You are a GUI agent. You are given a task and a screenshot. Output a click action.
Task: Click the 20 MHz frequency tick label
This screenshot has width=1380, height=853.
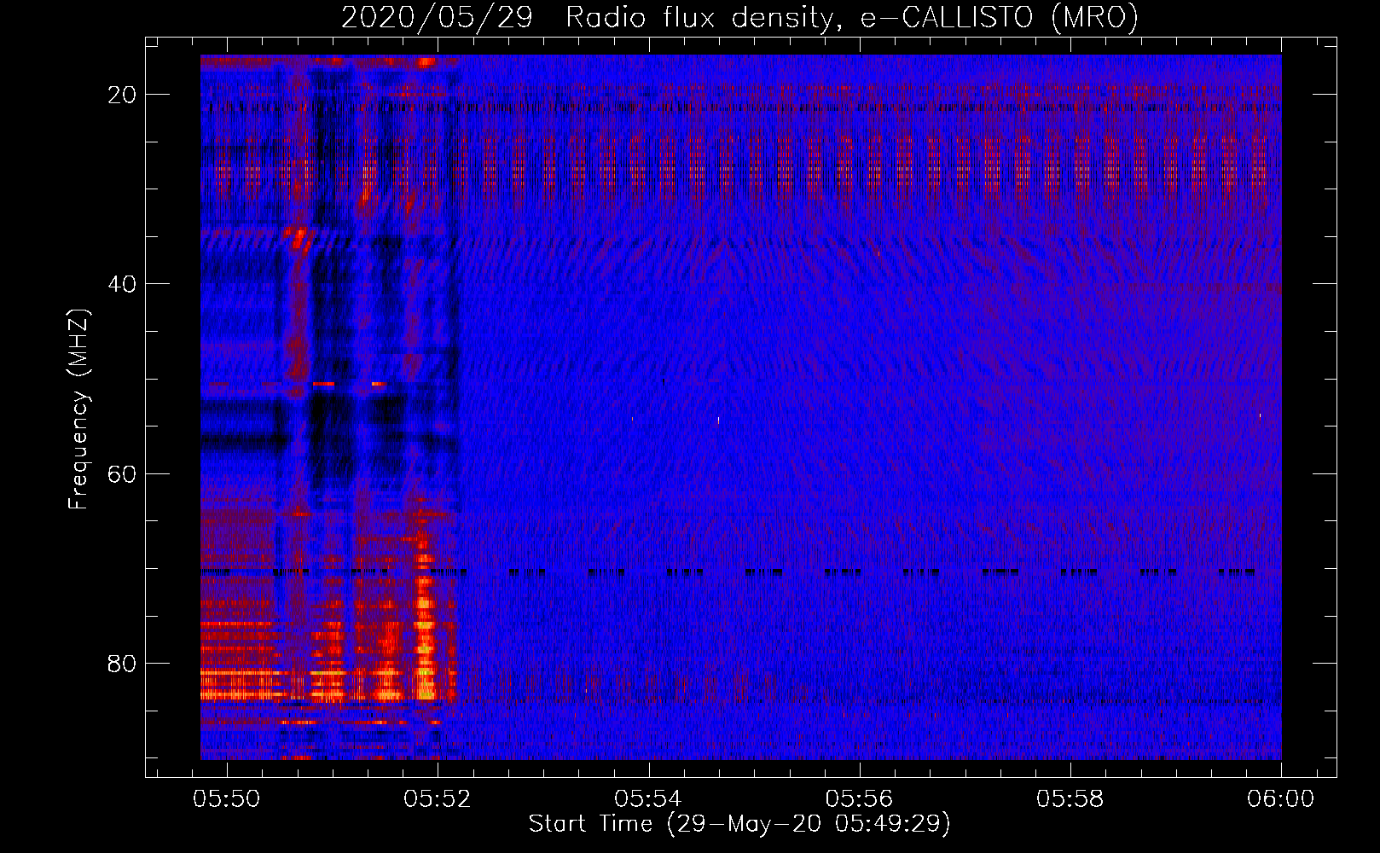click(x=122, y=95)
